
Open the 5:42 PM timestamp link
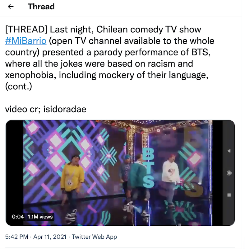coord(17,237)
